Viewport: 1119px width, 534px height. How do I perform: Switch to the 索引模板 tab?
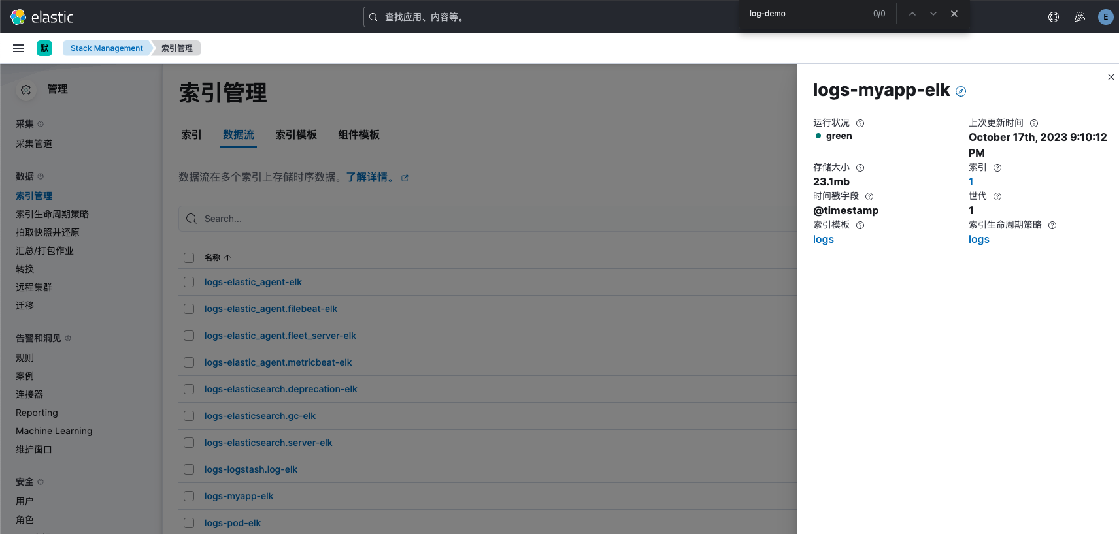coord(296,134)
